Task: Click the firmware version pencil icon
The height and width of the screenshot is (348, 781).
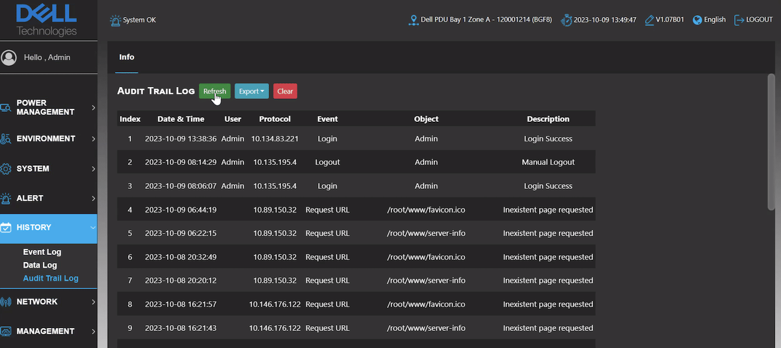Action: pos(649,20)
